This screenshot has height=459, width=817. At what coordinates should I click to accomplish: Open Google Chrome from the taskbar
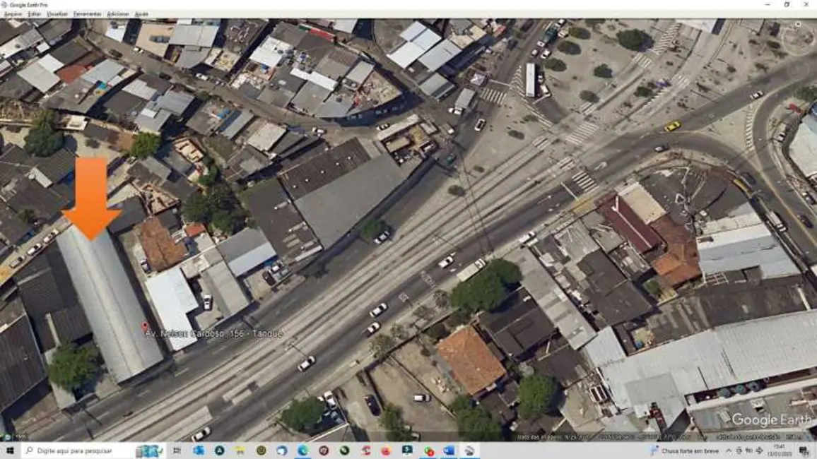point(428,451)
